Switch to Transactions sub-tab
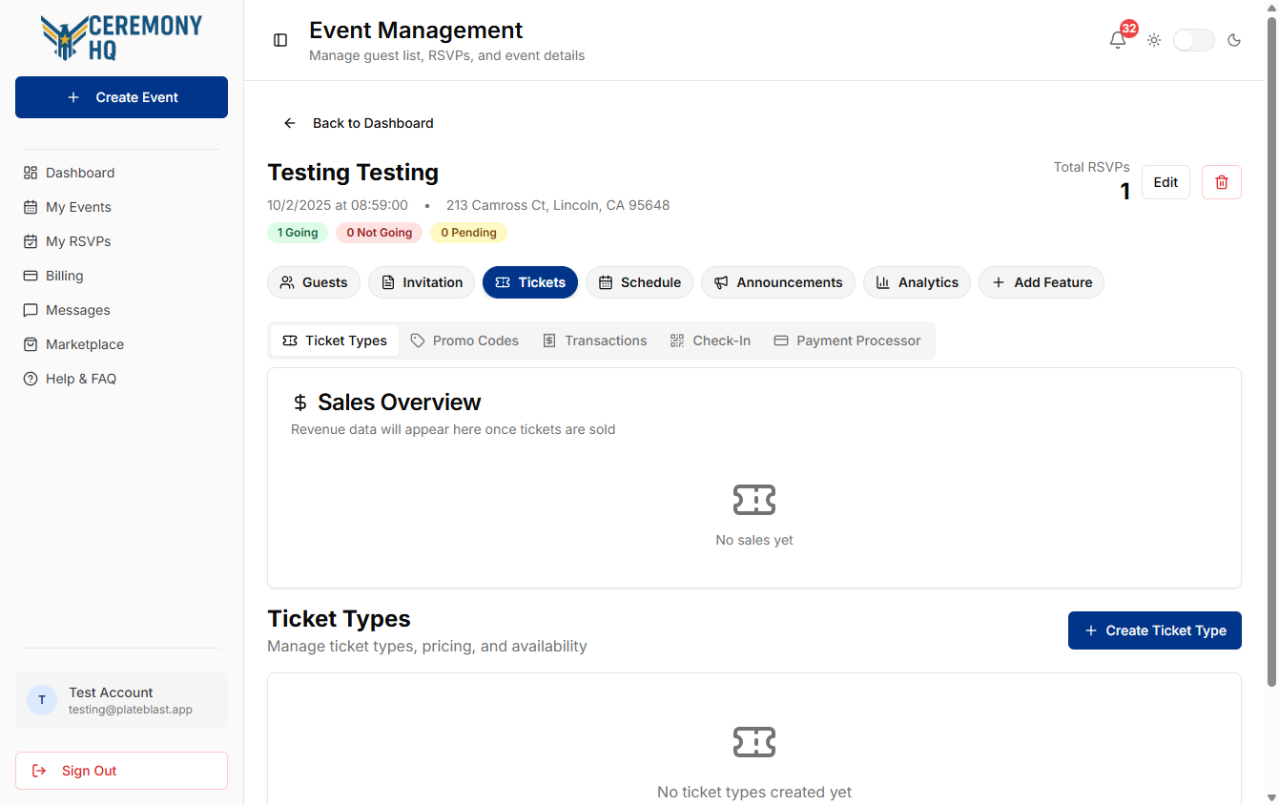This screenshot has height=805, width=1279. 595,341
